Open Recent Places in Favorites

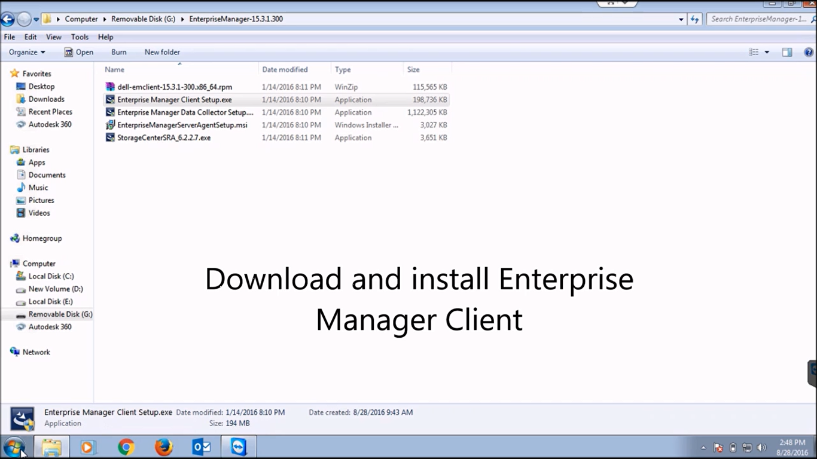coord(50,112)
